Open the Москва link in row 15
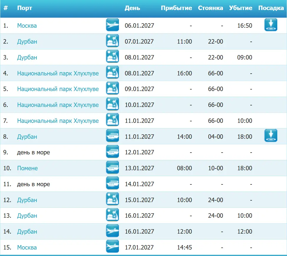The image size is (287, 256). point(27,247)
